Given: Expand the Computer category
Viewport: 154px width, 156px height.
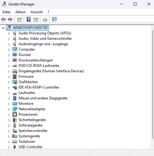Looking at the screenshot, I should pos(9,50).
